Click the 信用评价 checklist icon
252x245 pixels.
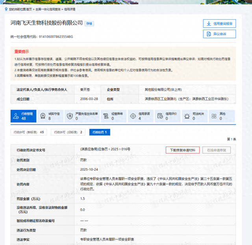[160, 116]
